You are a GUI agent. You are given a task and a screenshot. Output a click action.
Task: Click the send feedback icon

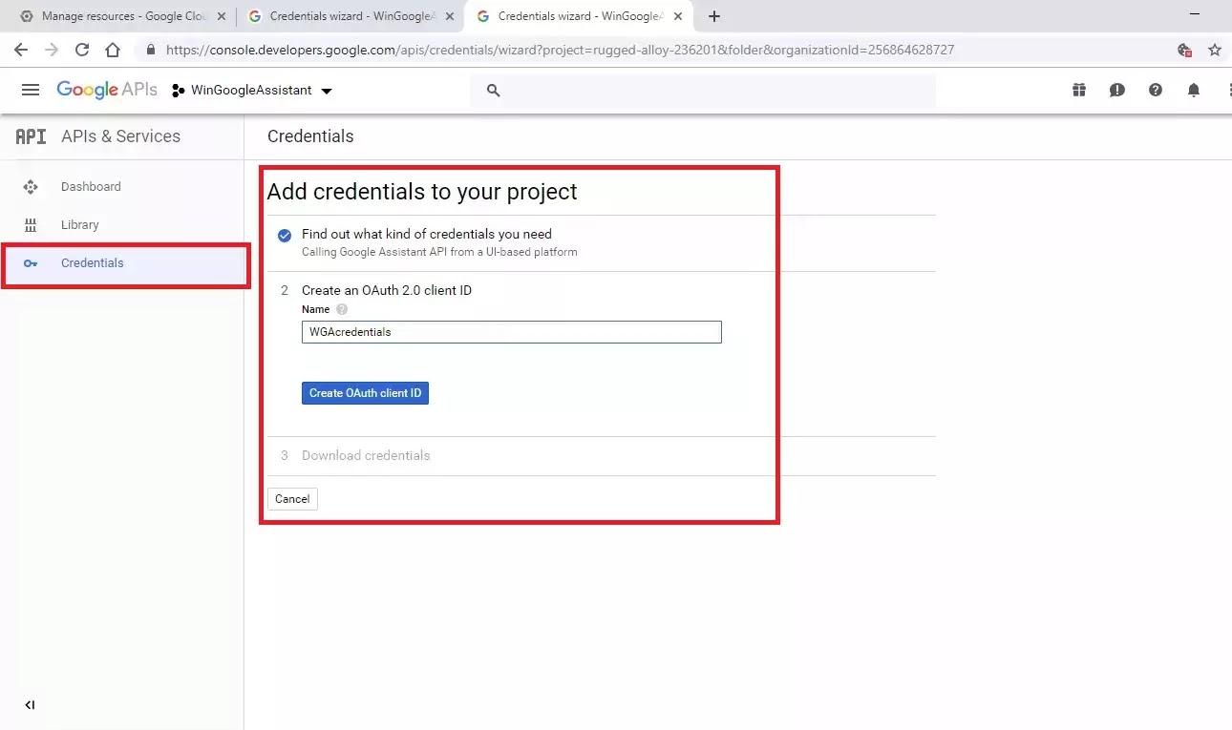click(1117, 90)
